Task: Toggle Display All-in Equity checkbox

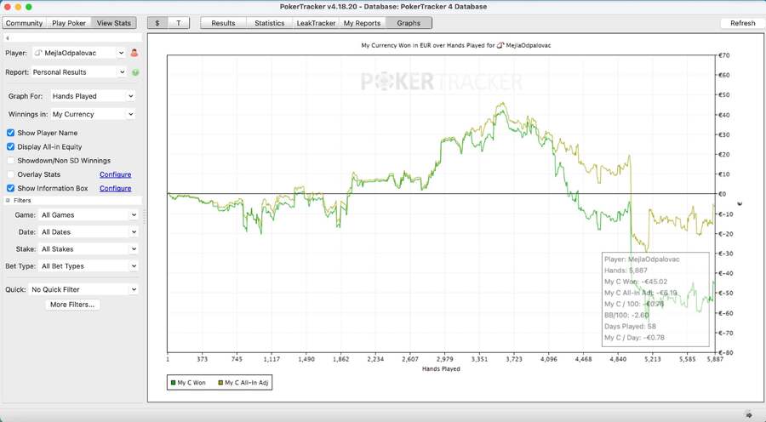Action: tap(11, 146)
